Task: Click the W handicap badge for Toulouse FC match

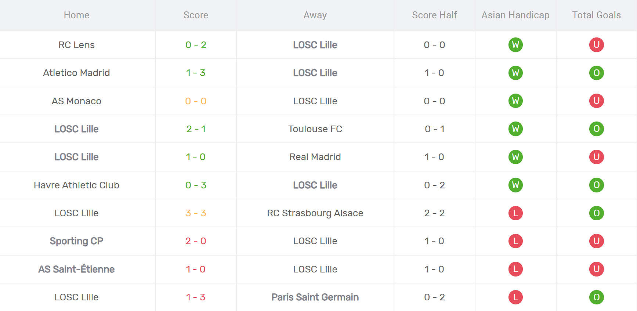Action: pos(515,129)
